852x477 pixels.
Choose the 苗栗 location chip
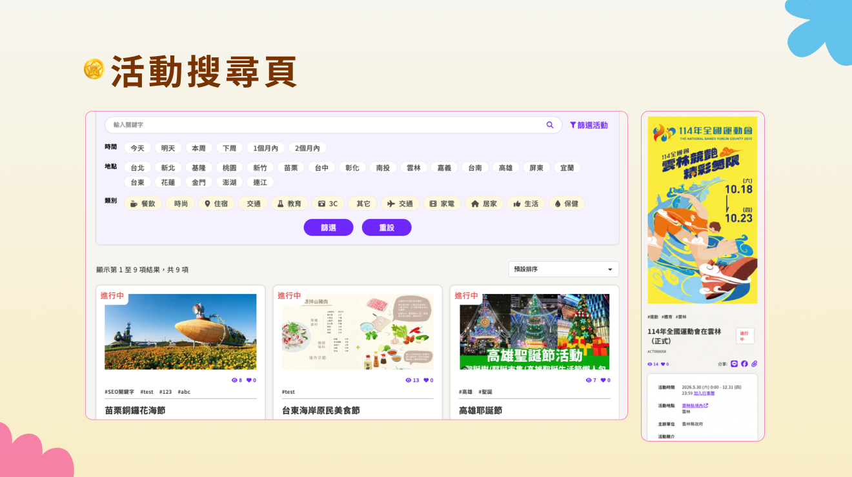coord(291,168)
